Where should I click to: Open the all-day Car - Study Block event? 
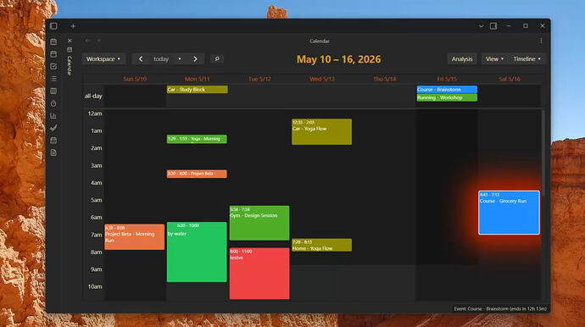197,90
